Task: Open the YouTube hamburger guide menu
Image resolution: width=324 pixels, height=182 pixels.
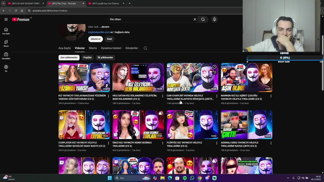Action: [x=6, y=19]
